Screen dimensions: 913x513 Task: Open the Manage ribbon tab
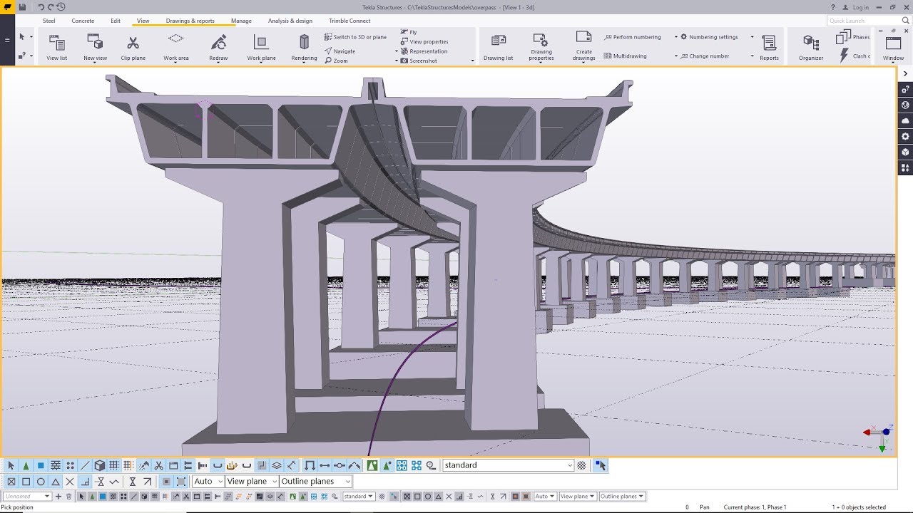[x=241, y=21]
